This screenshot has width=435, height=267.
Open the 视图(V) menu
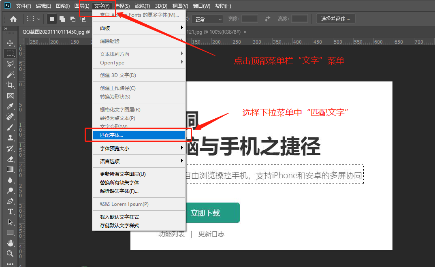tap(180, 6)
